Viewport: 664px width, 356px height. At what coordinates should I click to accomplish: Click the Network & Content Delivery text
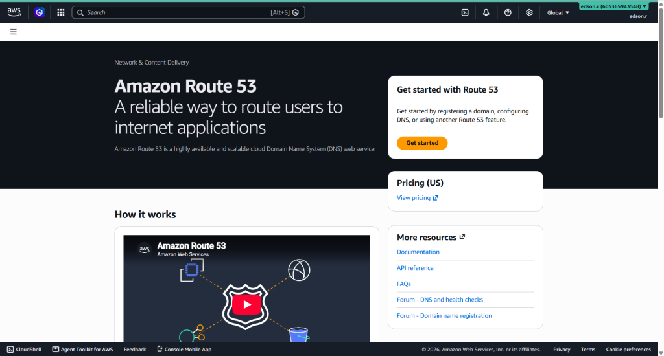[x=152, y=63]
